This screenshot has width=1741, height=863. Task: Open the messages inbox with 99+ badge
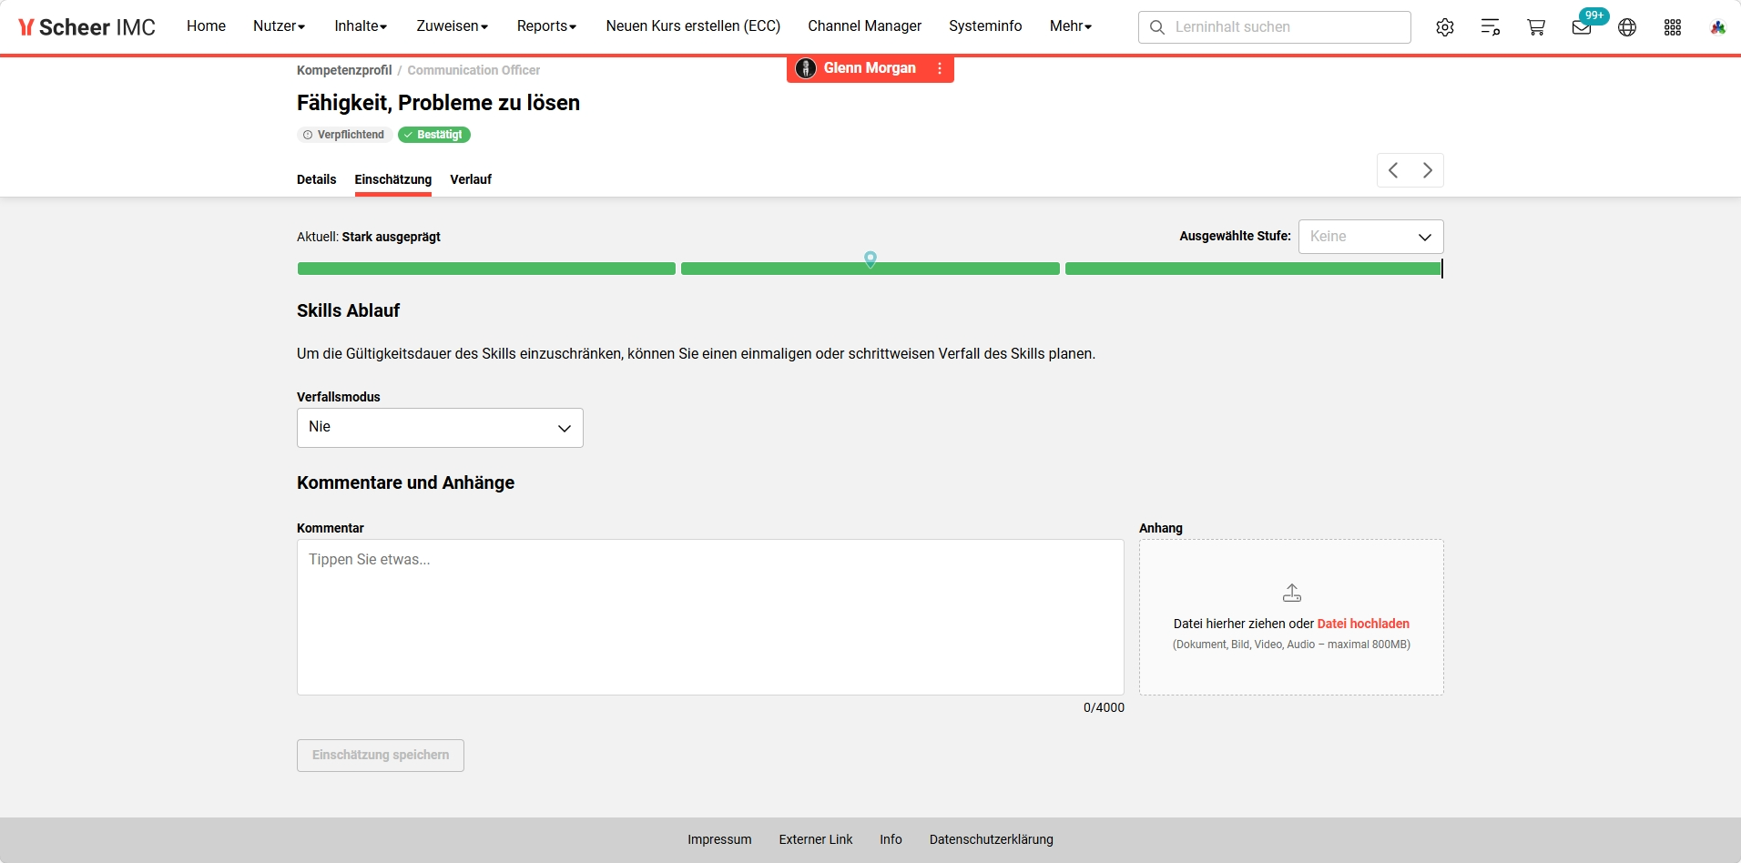(1583, 27)
